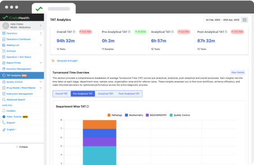Toggle the Quality Control legend series

coord(180,115)
